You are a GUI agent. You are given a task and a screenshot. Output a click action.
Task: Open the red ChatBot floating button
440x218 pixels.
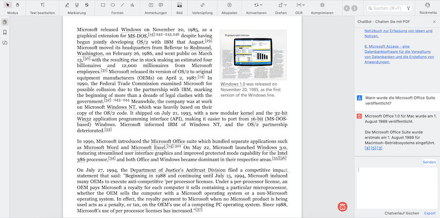pyautogui.click(x=343, y=206)
